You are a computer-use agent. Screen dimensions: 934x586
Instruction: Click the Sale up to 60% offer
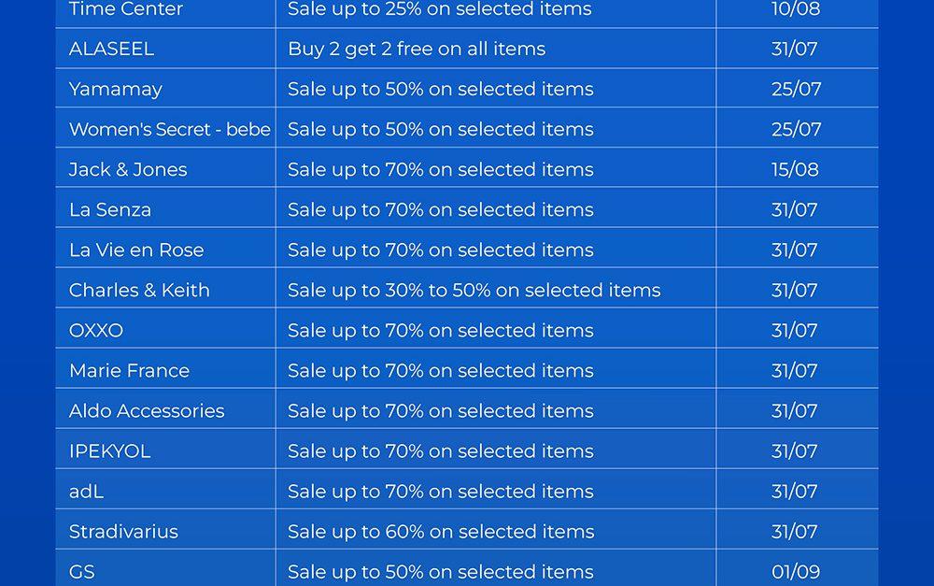click(440, 531)
